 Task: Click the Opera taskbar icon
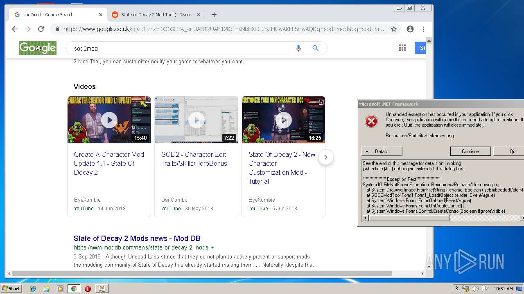pyautogui.click(x=88, y=289)
